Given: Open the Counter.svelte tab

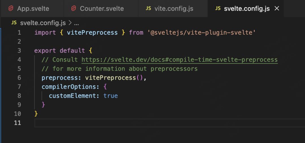Looking at the screenshot, I should pos(101,8).
